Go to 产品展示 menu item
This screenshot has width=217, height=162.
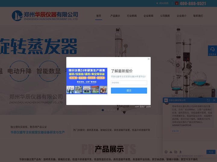[115, 16]
